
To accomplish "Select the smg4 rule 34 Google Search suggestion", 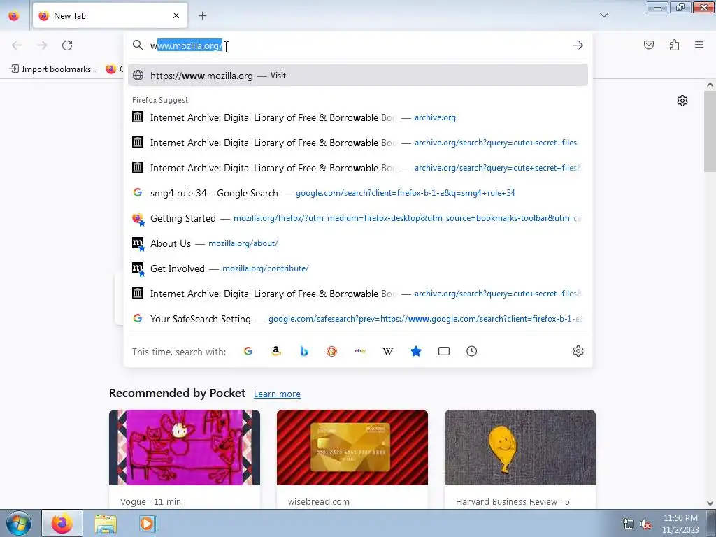I will (x=358, y=193).
